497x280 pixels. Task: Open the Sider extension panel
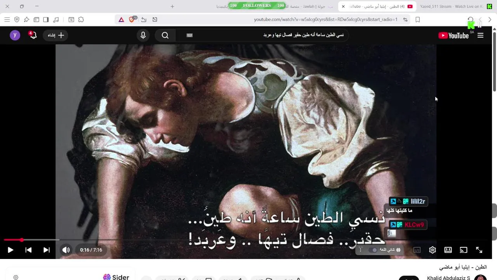pos(116,277)
